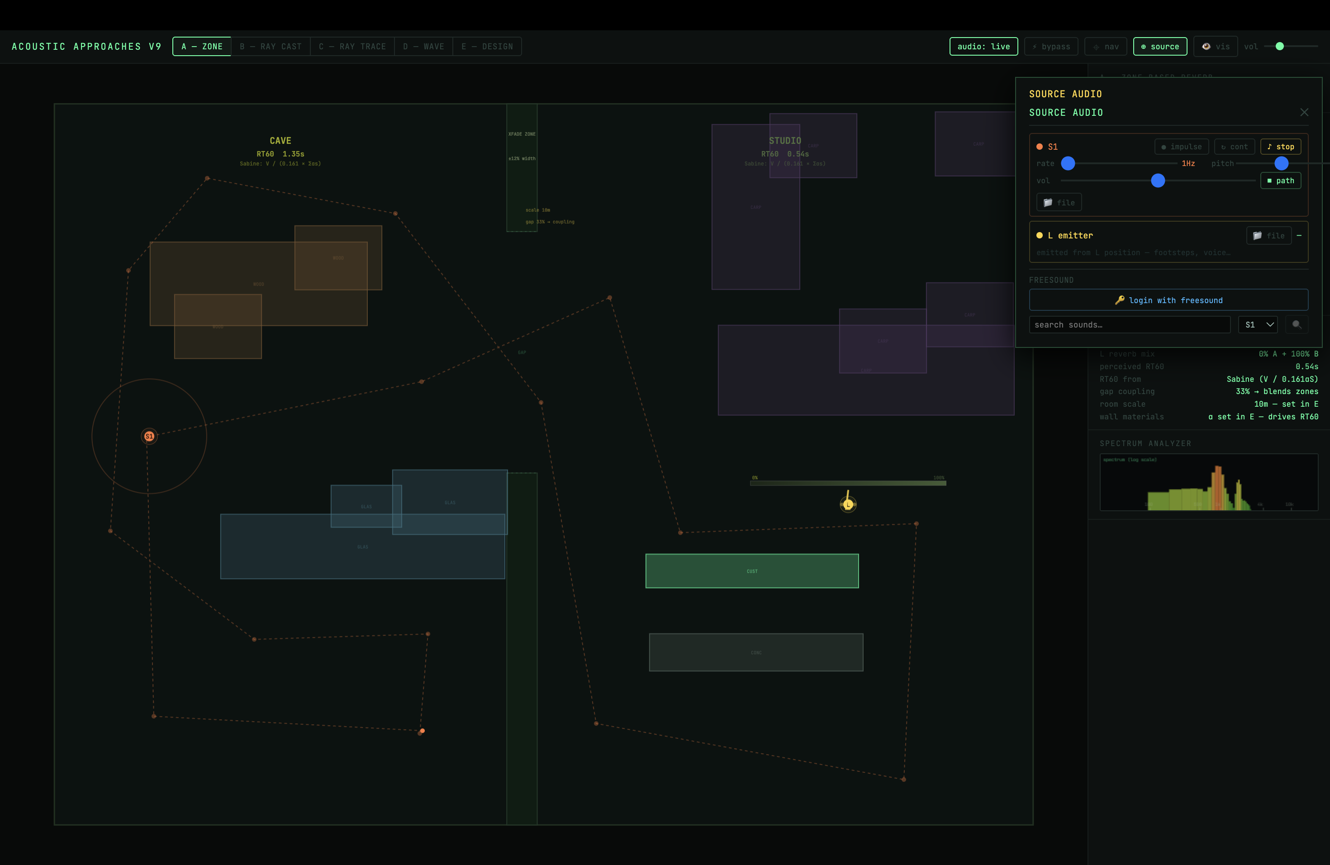This screenshot has height=865, width=1330.
Task: Focus the search sounds field
Action: (1130, 325)
